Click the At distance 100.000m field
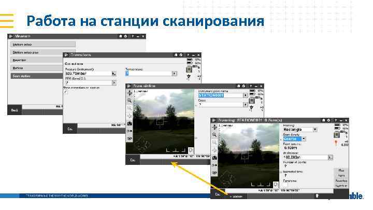Viewport: 373px width, 210px height. click(x=306, y=158)
